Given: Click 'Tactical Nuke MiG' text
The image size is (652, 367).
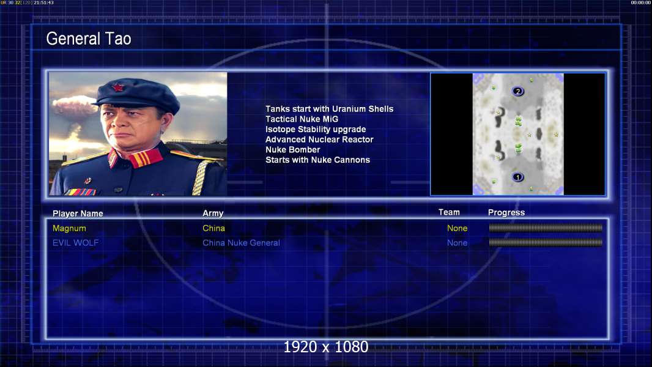Looking at the screenshot, I should (x=302, y=119).
